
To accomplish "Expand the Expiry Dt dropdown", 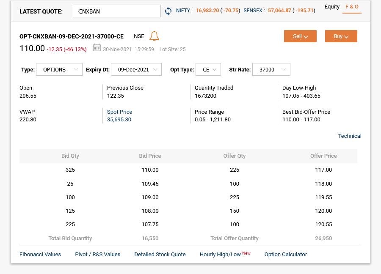I will coord(136,69).
